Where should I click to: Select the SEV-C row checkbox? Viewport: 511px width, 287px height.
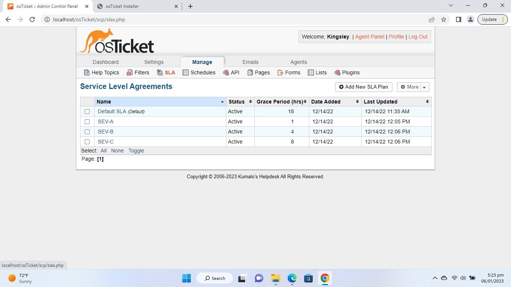click(87, 142)
